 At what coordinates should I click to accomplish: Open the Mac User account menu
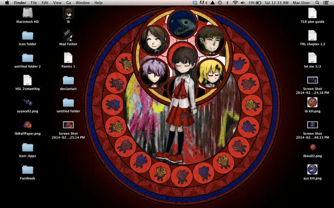pyautogui.click(x=301, y=3)
